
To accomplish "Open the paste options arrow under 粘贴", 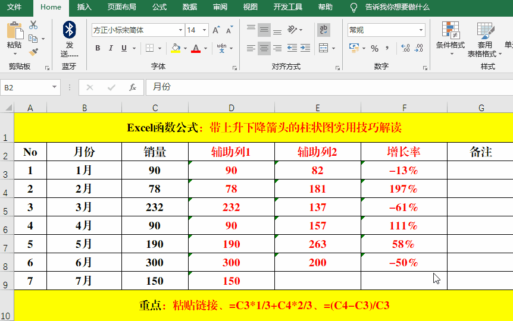I will click(x=15, y=54).
